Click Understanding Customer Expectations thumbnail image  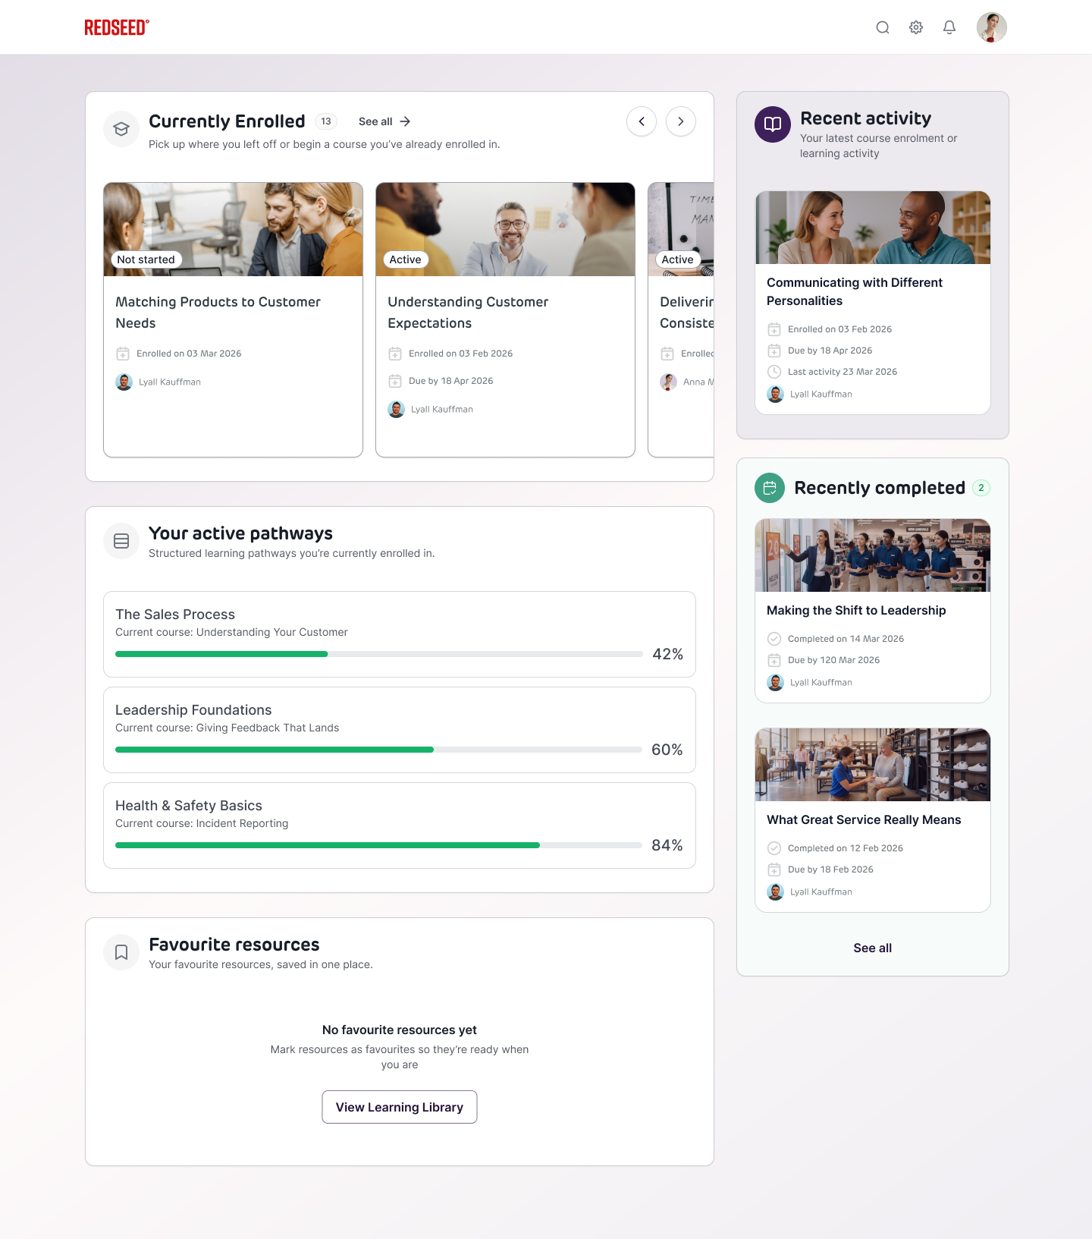point(505,229)
